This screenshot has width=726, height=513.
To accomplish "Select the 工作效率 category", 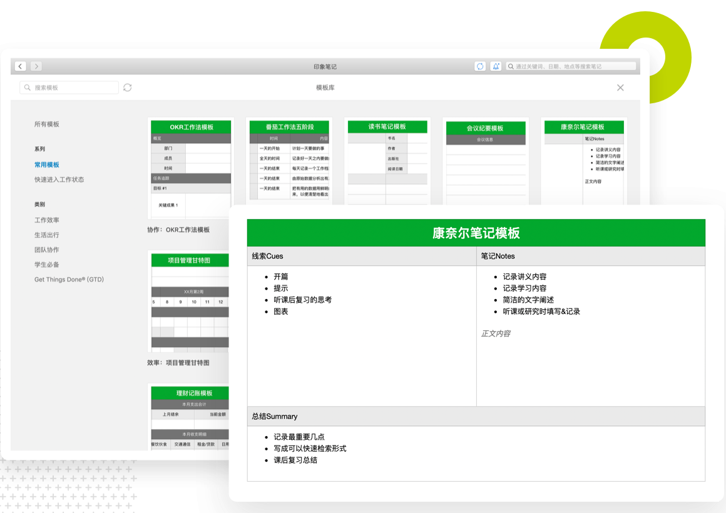I will [47, 220].
